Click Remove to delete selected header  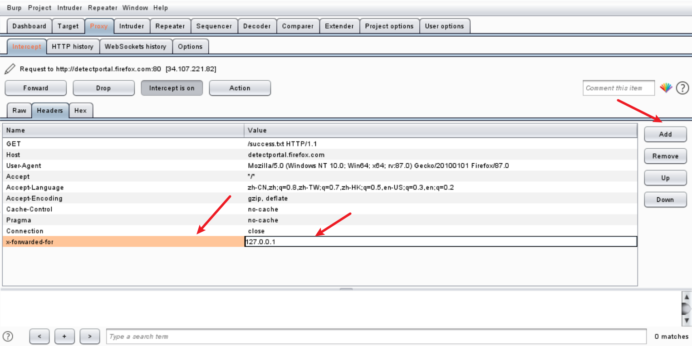[666, 156]
